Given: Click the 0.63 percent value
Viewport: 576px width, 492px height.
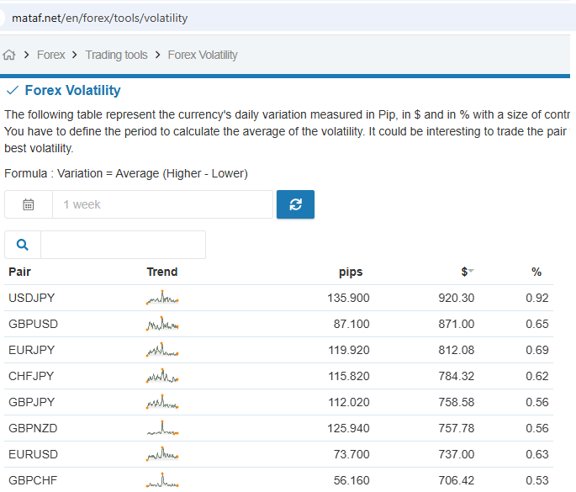Looking at the screenshot, I should 537,454.
